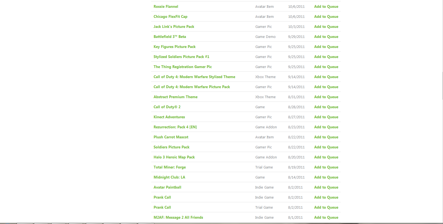Add Prank Call Indie Game to queue

click(x=326, y=197)
